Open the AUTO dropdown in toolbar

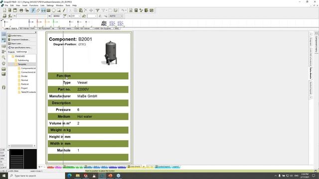click(116, 16)
